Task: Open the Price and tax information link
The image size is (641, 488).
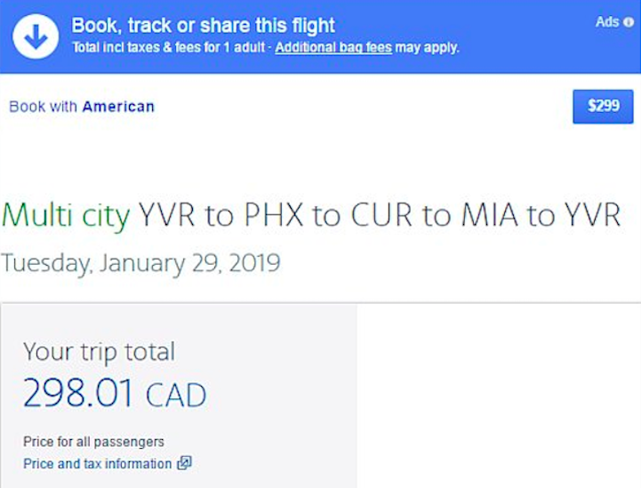Action: point(97,464)
